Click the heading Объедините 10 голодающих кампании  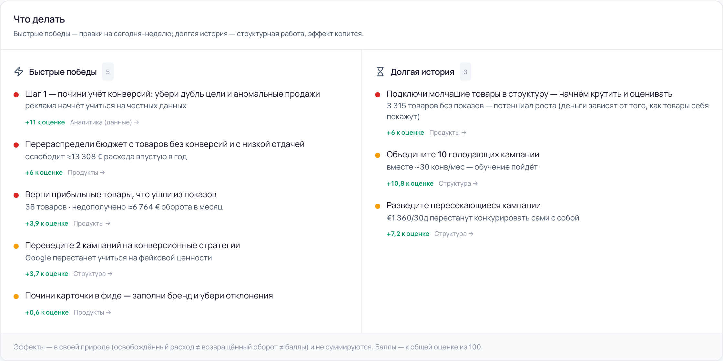point(463,154)
